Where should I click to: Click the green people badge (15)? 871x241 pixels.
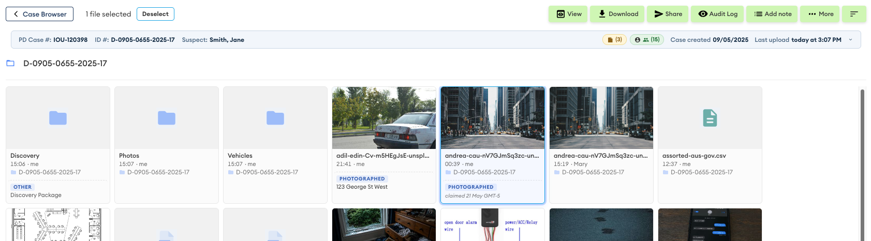pyautogui.click(x=647, y=40)
